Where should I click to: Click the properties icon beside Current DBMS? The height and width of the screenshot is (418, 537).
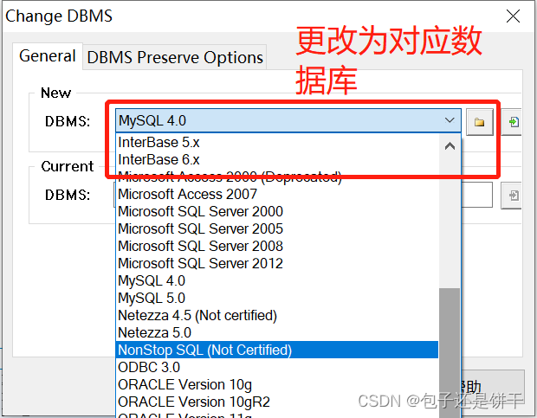pyautogui.click(x=513, y=196)
